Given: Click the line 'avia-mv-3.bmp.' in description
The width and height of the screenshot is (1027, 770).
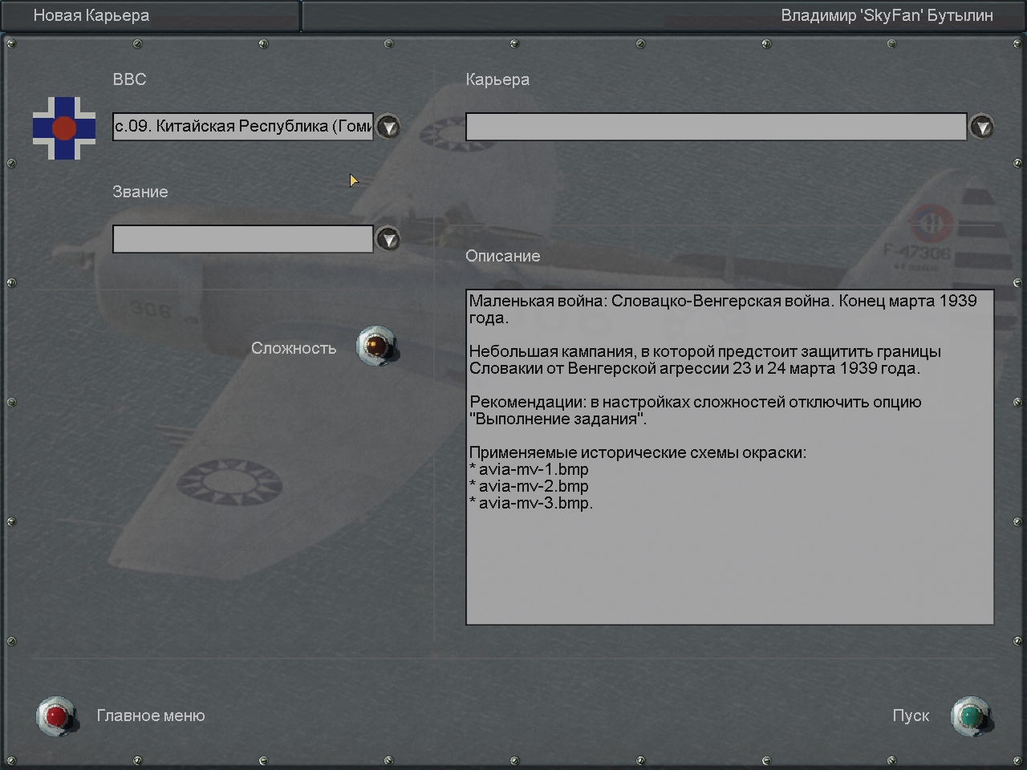Looking at the screenshot, I should coord(532,503).
